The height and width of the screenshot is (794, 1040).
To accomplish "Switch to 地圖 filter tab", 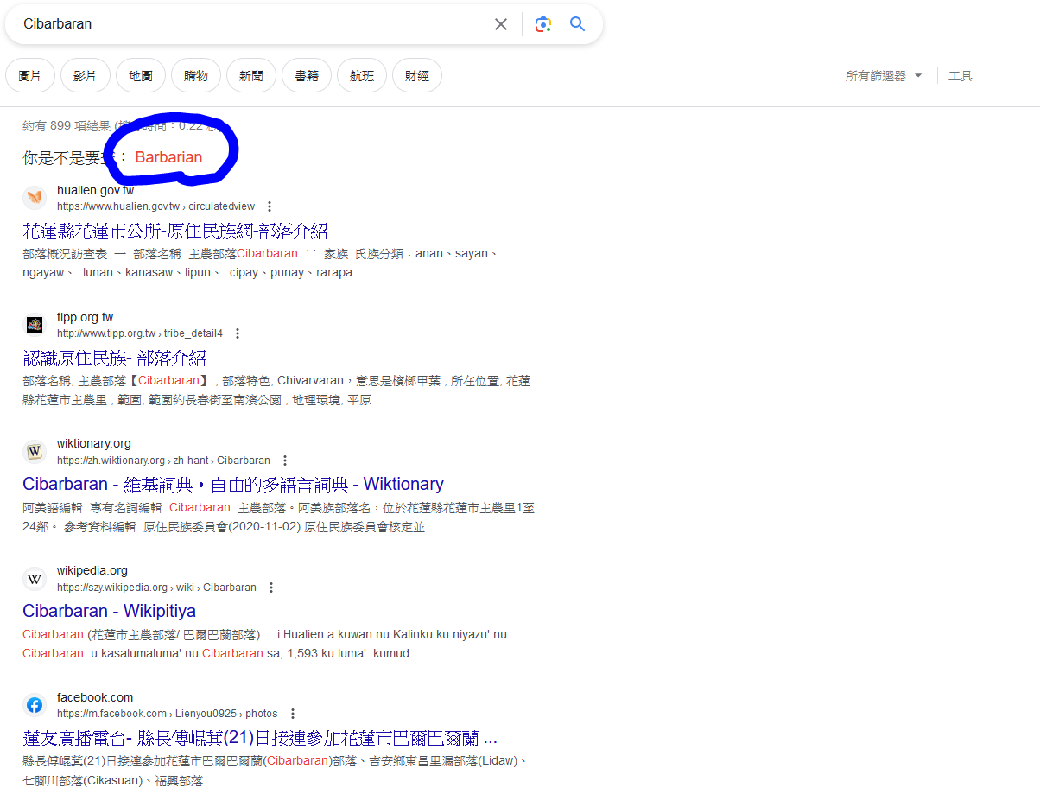I will point(141,76).
